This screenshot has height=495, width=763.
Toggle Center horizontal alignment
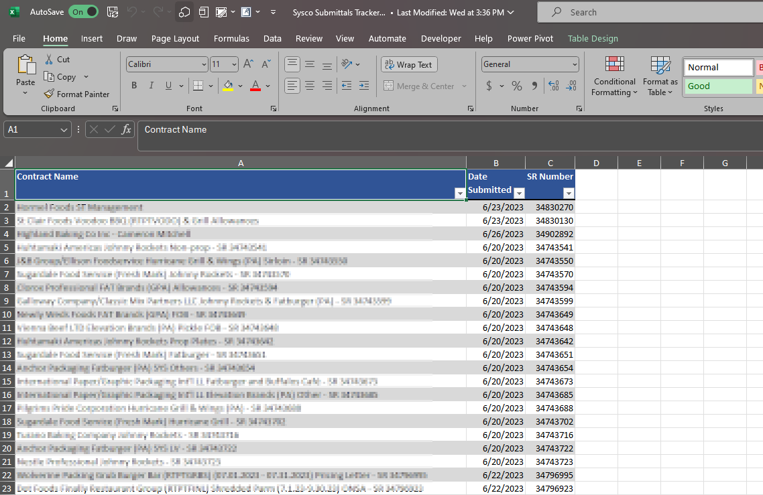(310, 86)
